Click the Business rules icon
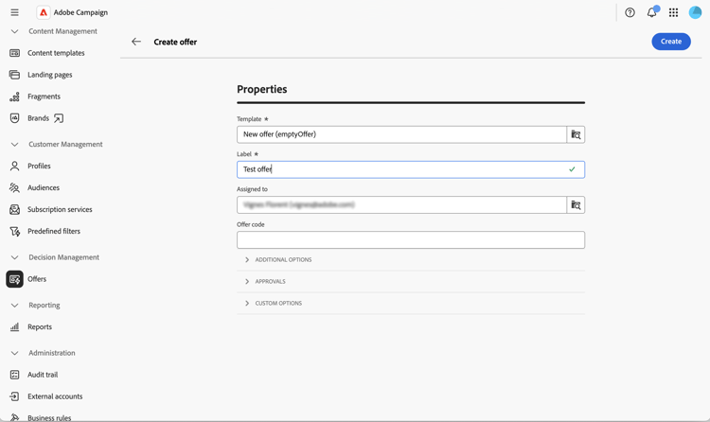This screenshot has width=710, height=422. (14, 417)
